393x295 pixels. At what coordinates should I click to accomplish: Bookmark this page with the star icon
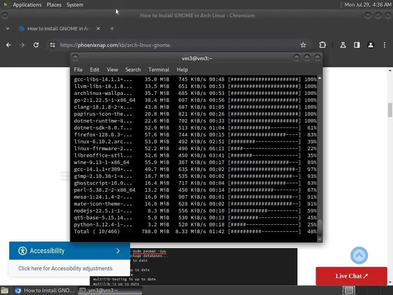point(303,45)
